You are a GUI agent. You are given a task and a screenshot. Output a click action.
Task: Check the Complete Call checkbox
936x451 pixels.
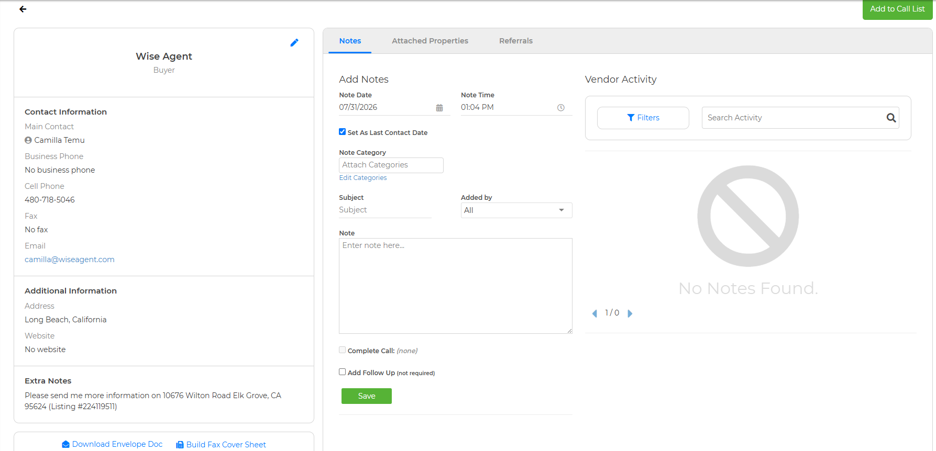(342, 350)
